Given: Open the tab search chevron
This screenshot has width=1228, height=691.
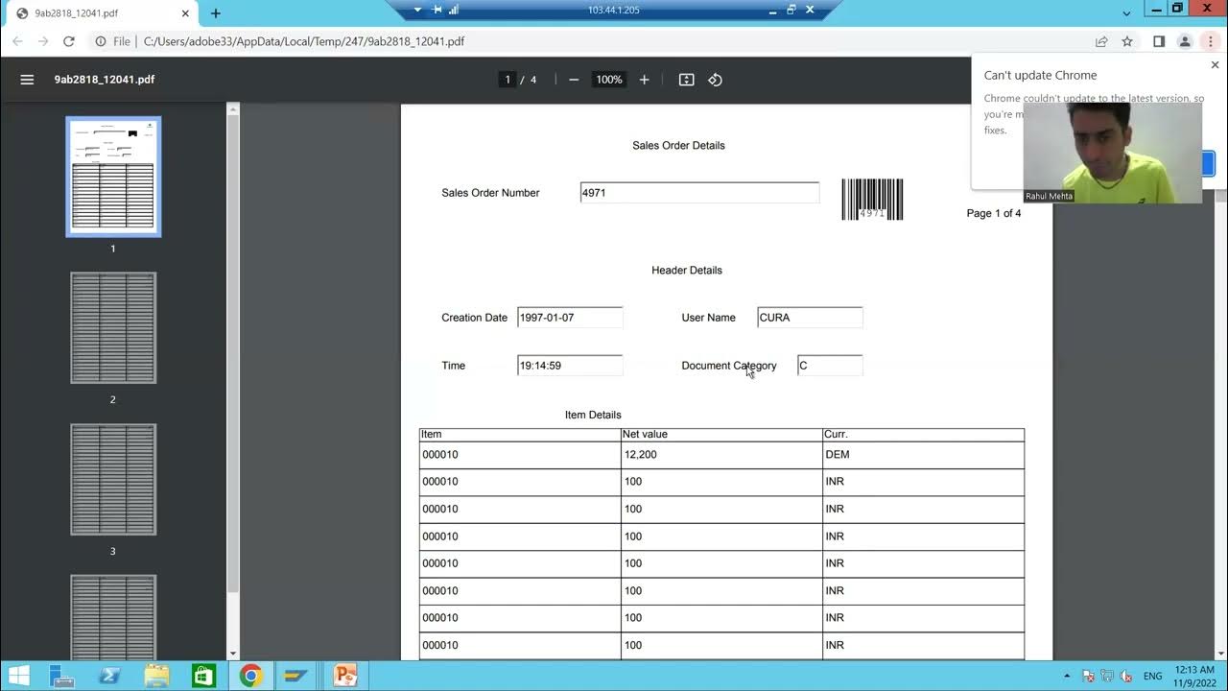Looking at the screenshot, I should (1127, 12).
